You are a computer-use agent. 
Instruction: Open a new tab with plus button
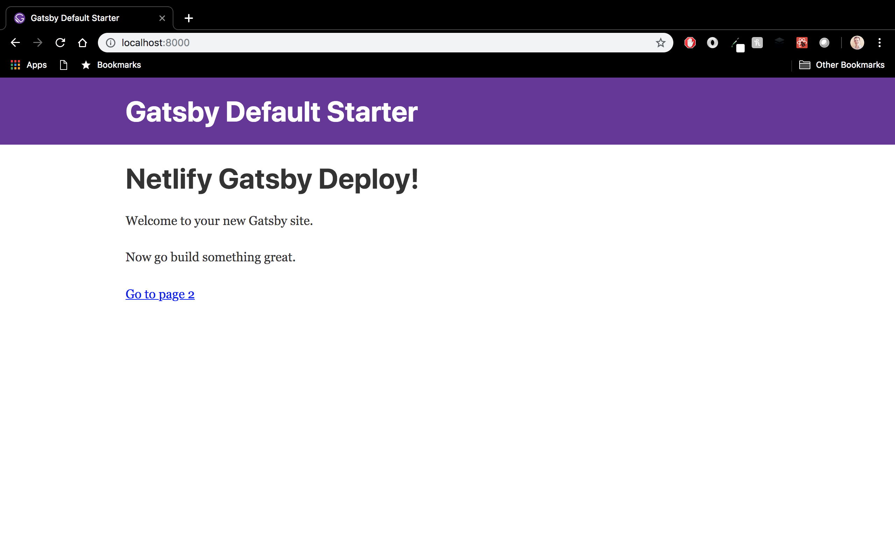[x=189, y=18]
